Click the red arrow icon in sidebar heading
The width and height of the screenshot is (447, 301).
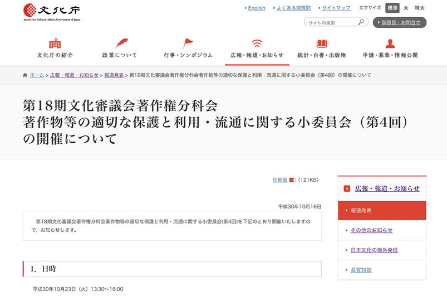pyautogui.click(x=347, y=188)
